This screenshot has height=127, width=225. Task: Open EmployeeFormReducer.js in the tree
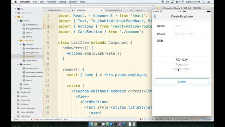coord(34,72)
